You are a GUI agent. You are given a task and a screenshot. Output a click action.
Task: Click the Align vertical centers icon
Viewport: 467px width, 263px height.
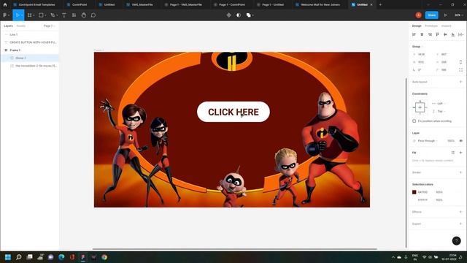(x=445, y=34)
